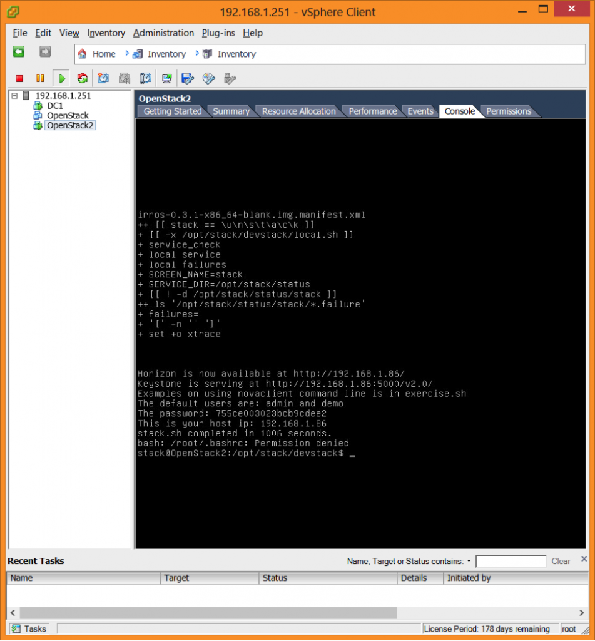
Task: Close the Recent Tasks panel
Action: [x=584, y=558]
